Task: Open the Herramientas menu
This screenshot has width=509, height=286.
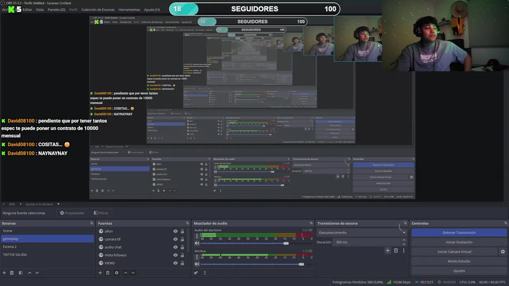Action: [x=129, y=10]
